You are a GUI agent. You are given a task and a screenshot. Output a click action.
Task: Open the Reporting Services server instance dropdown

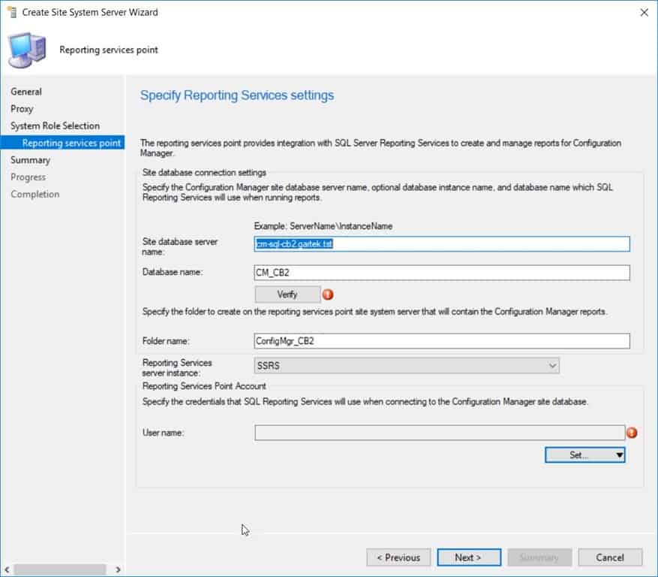click(553, 365)
